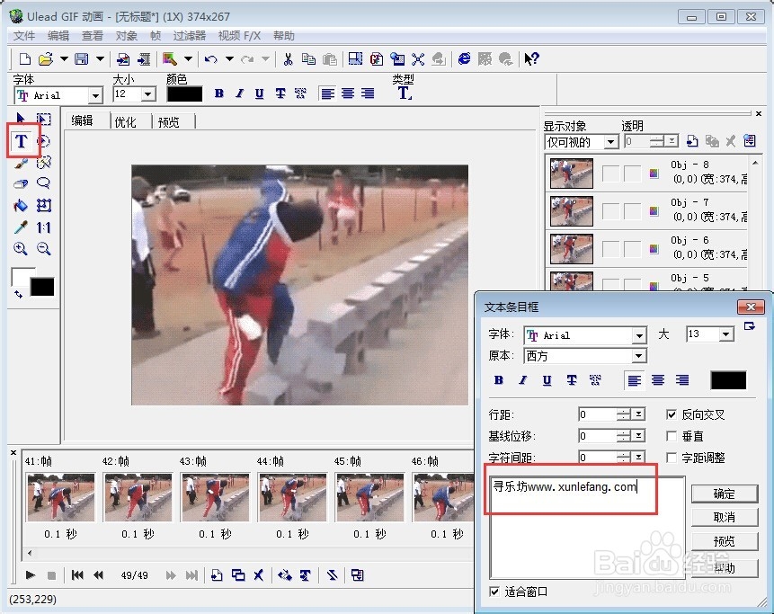Expand top toolbar 大小 size dropdown
Image resolution: width=774 pixels, height=614 pixels.
(147, 94)
